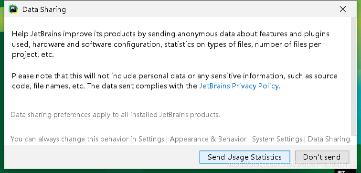Choose the Don't send button

click(x=322, y=157)
